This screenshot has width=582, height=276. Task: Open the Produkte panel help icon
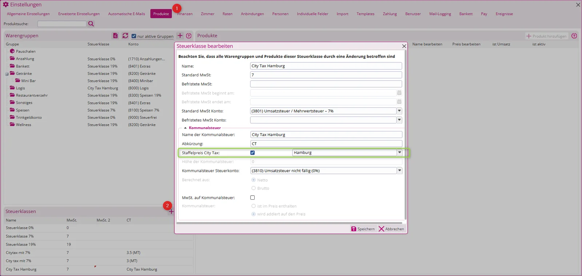coord(574,36)
